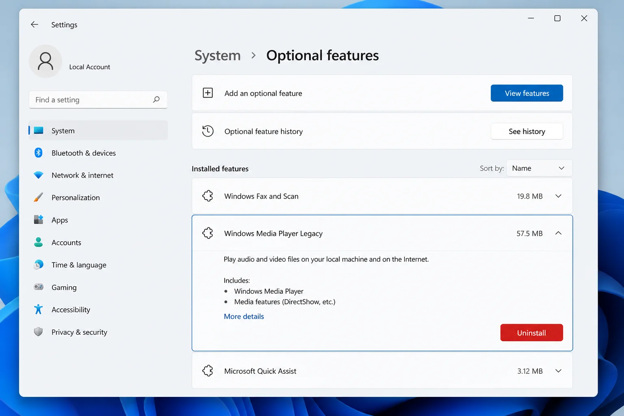Open Gaming settings
The image size is (624, 416).
pyautogui.click(x=98, y=287)
